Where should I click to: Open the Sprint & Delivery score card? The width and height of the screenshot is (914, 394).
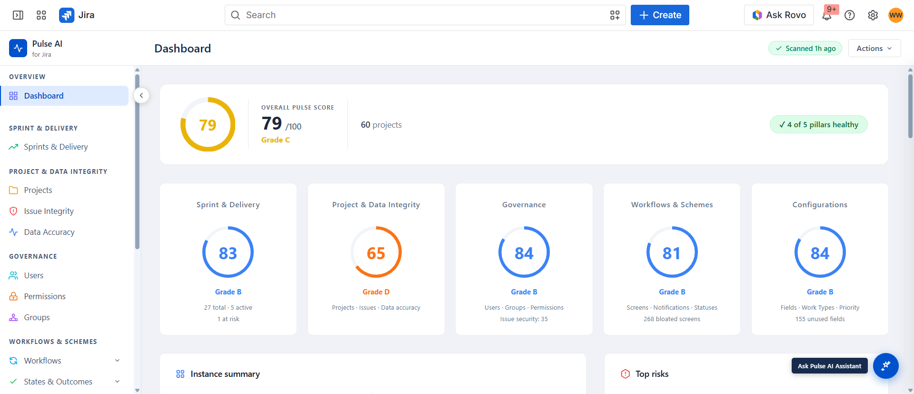[228, 259]
